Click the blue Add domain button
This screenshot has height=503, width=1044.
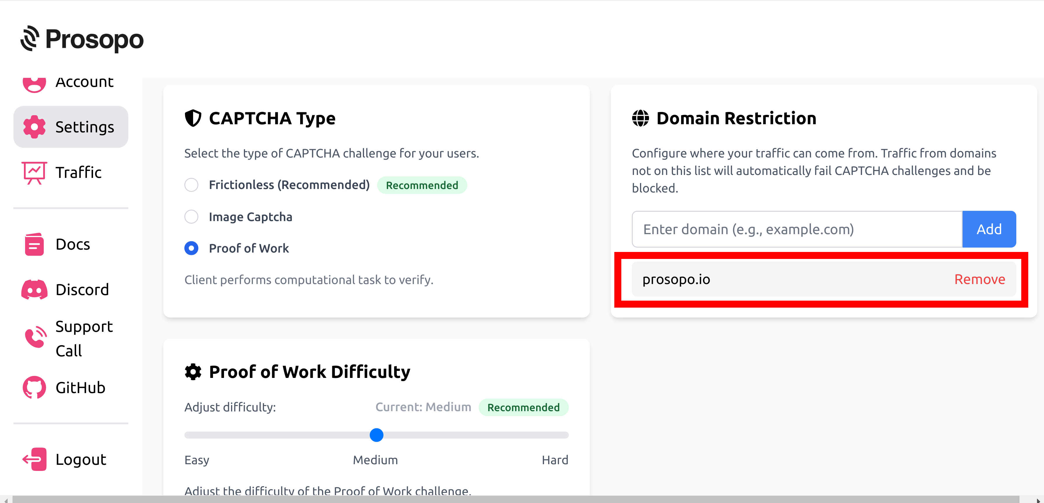click(x=989, y=229)
